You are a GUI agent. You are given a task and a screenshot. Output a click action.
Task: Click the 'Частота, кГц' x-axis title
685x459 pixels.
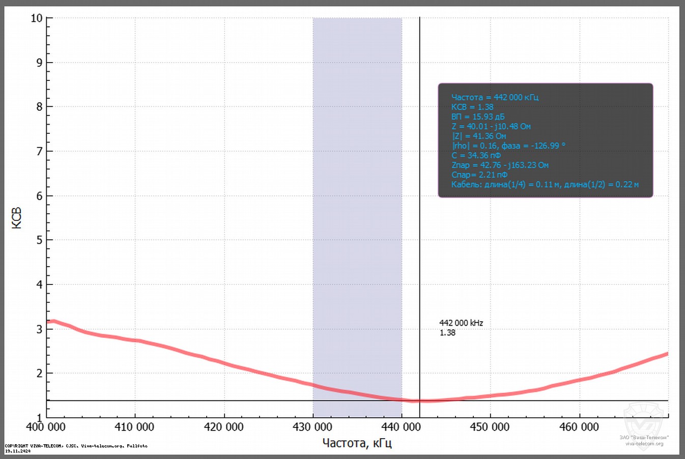click(357, 443)
